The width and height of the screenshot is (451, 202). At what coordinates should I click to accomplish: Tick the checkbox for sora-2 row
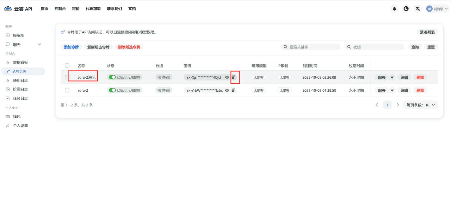[x=67, y=90]
